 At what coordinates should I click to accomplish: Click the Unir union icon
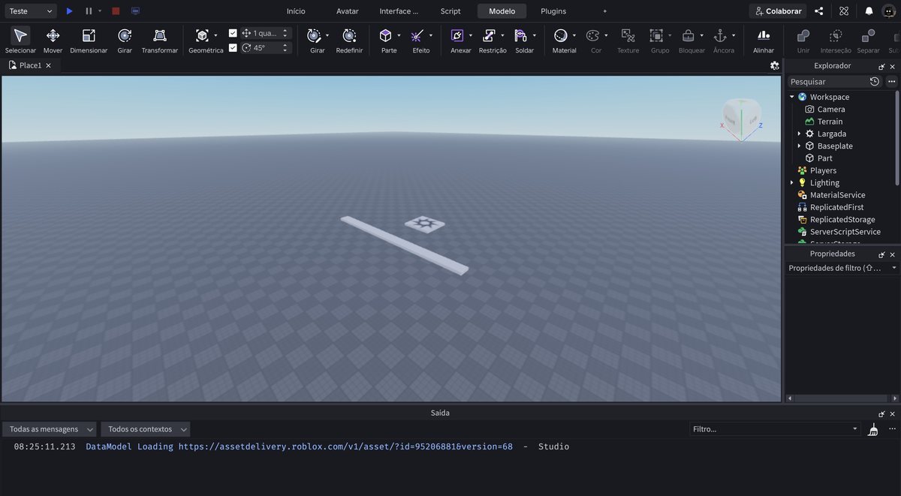click(803, 35)
